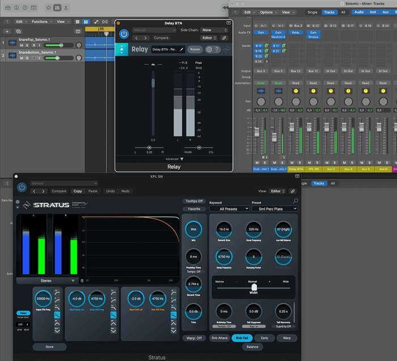Image resolution: width=397 pixels, height=361 pixels.
Task: Open the Sml Perc Plate preset dropdown
Action: [274, 209]
